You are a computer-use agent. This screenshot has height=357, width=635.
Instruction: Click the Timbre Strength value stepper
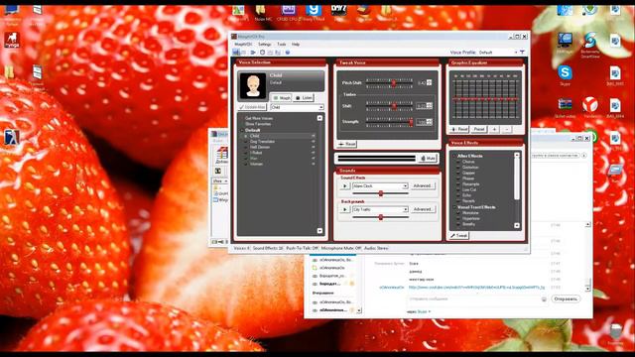[x=430, y=122]
